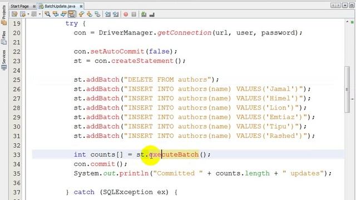Toggle Highlight Search button

pos(72,14)
